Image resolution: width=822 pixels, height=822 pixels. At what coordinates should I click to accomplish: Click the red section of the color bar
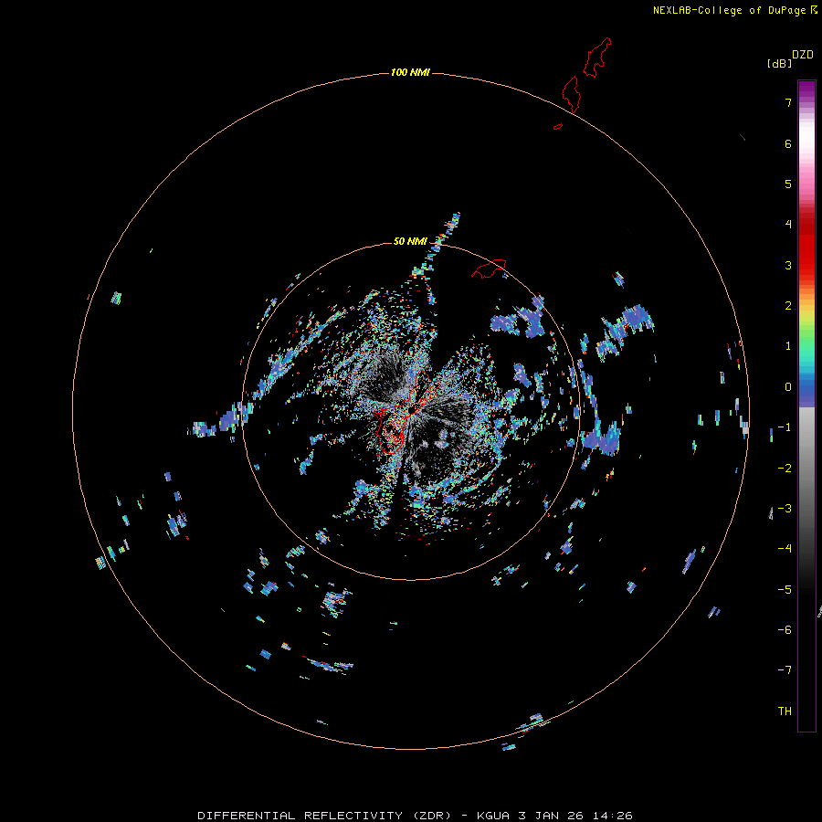806,247
